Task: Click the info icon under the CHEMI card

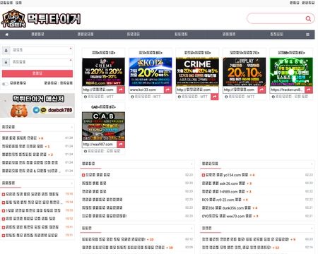Action: (x=86, y=97)
